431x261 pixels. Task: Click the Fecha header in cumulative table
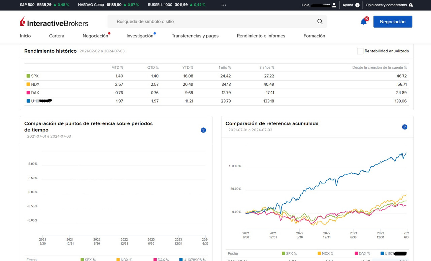click(233, 254)
